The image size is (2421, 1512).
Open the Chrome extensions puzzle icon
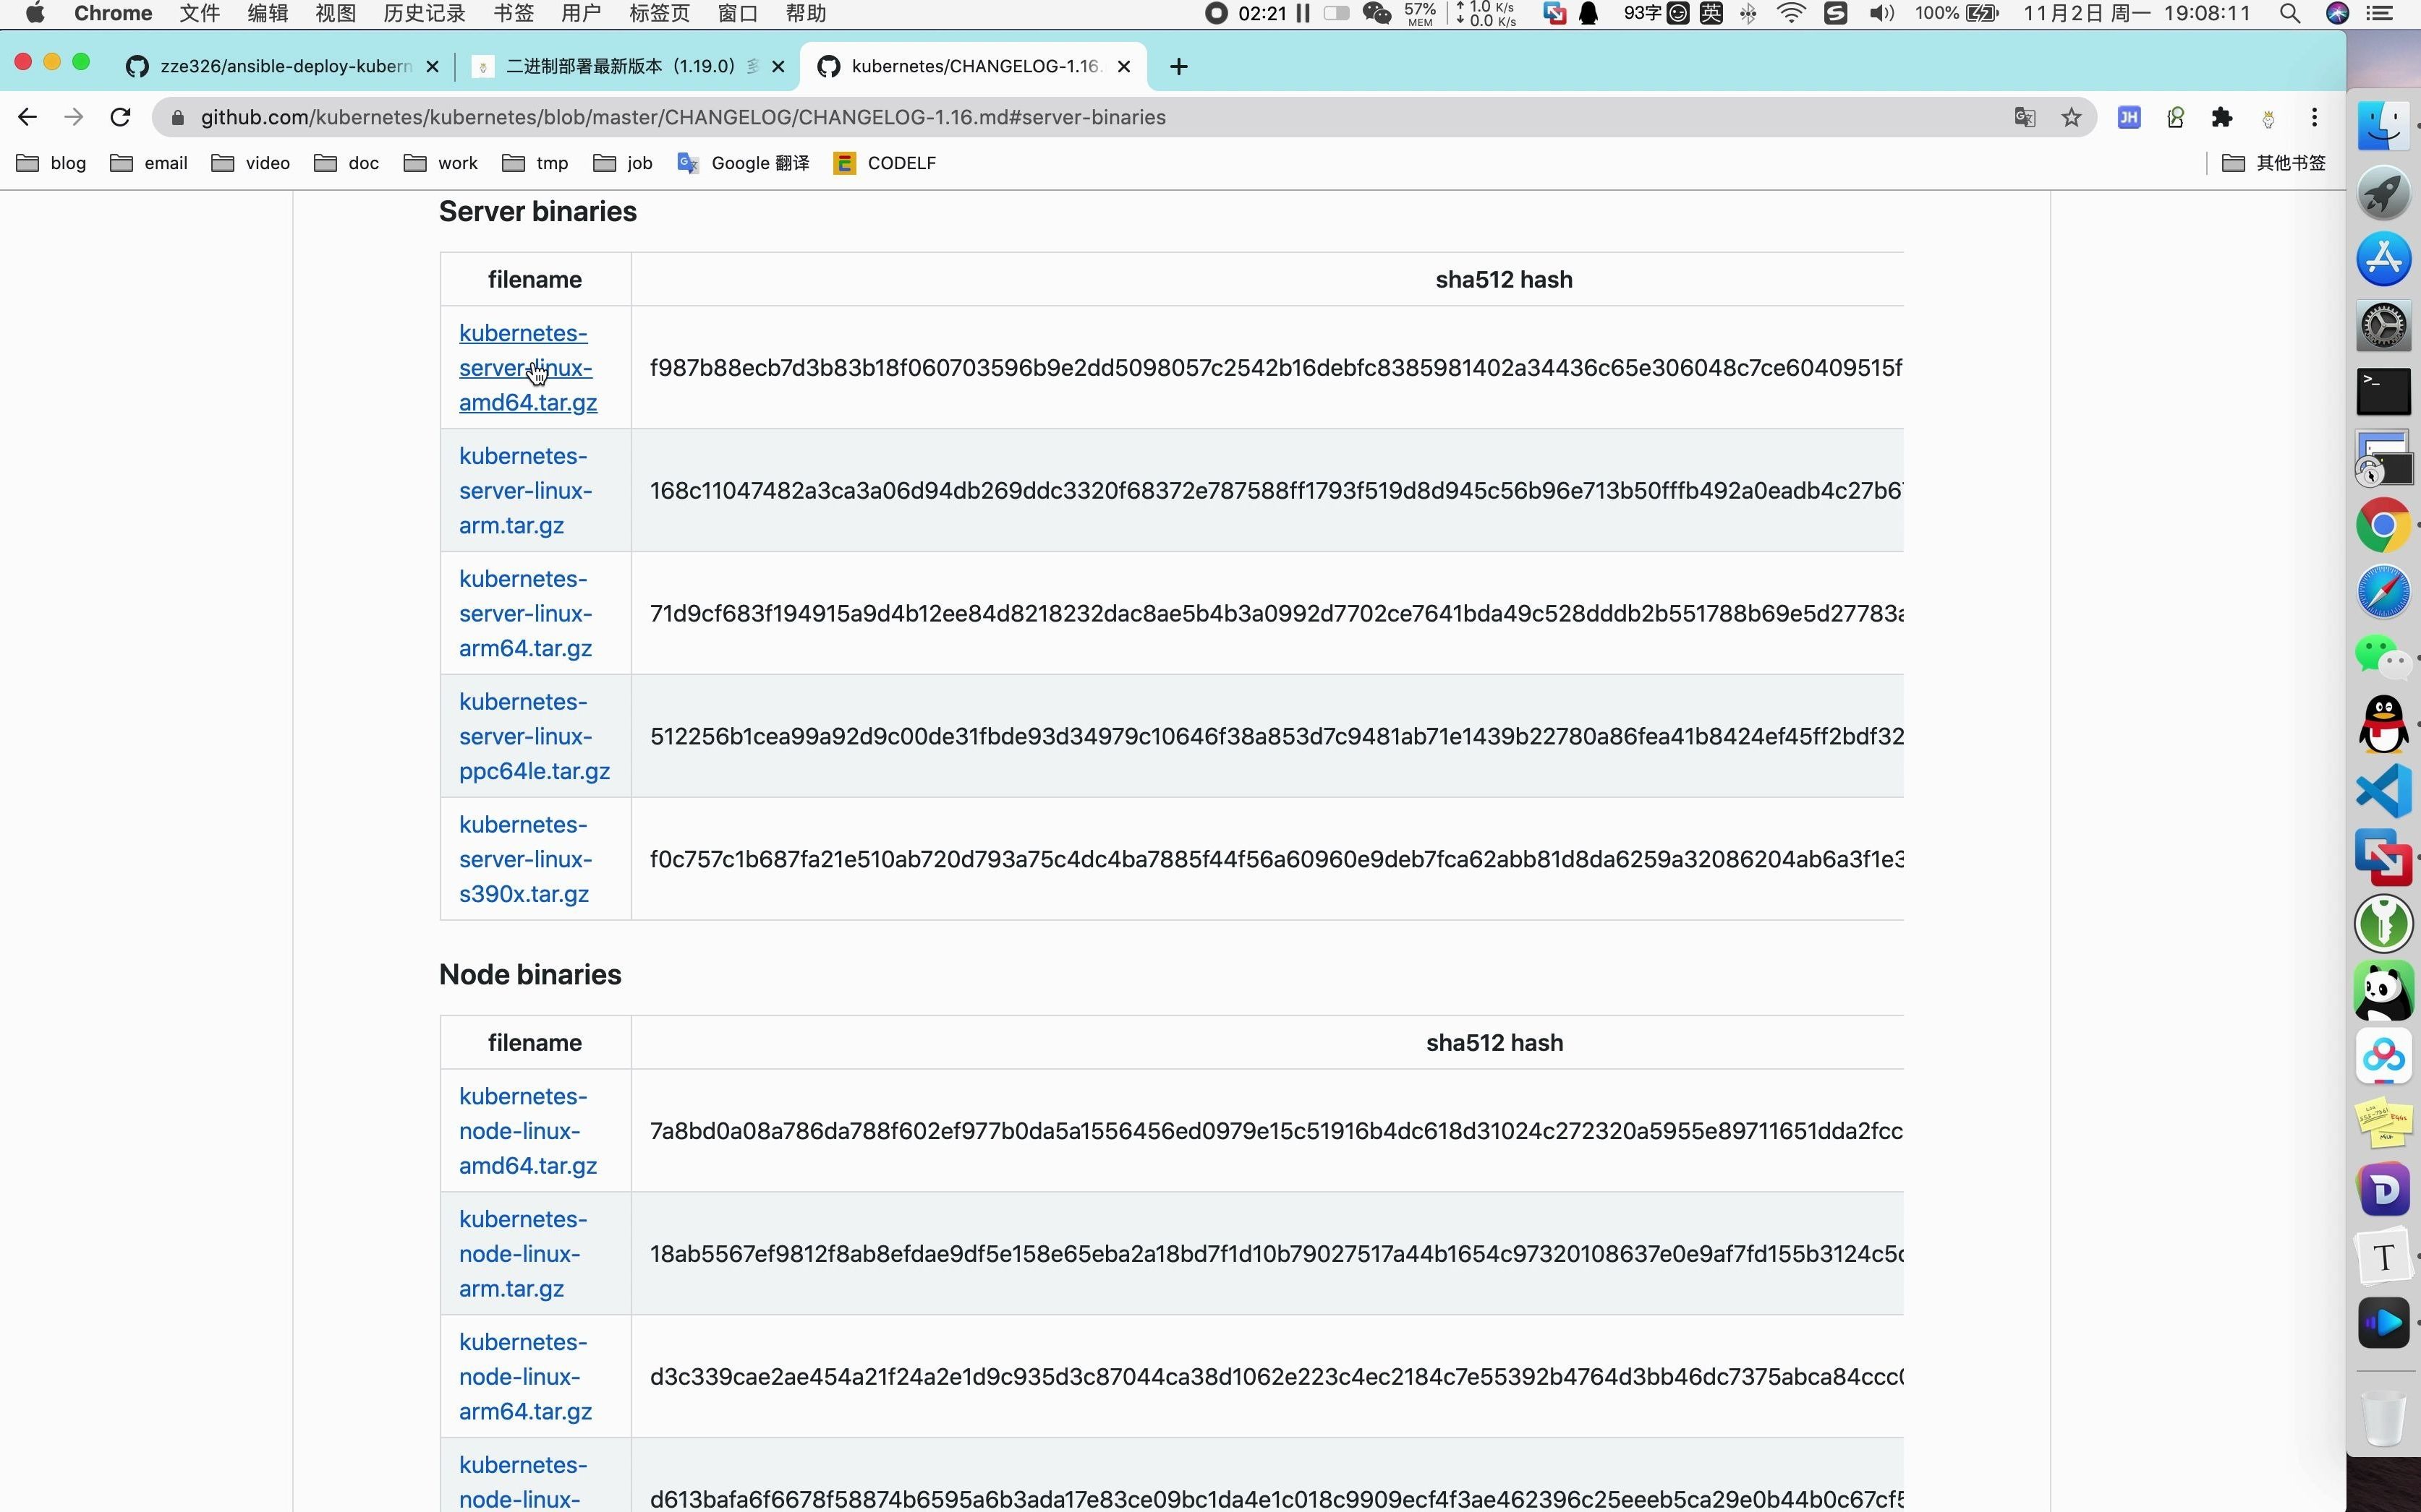coord(2222,117)
